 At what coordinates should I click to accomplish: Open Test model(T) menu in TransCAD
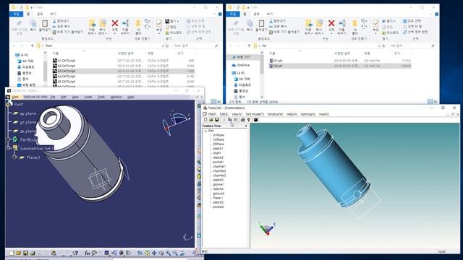255,114
